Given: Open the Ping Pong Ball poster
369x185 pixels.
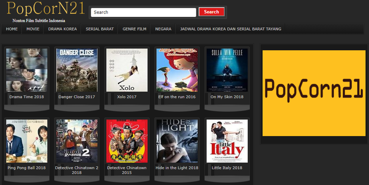Looking at the screenshot, I should [x=27, y=141].
